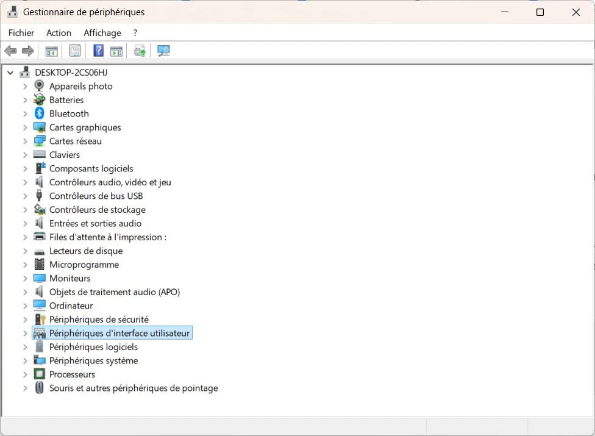Click the storage controller icon for Contrôleurs de stockage

click(x=40, y=209)
